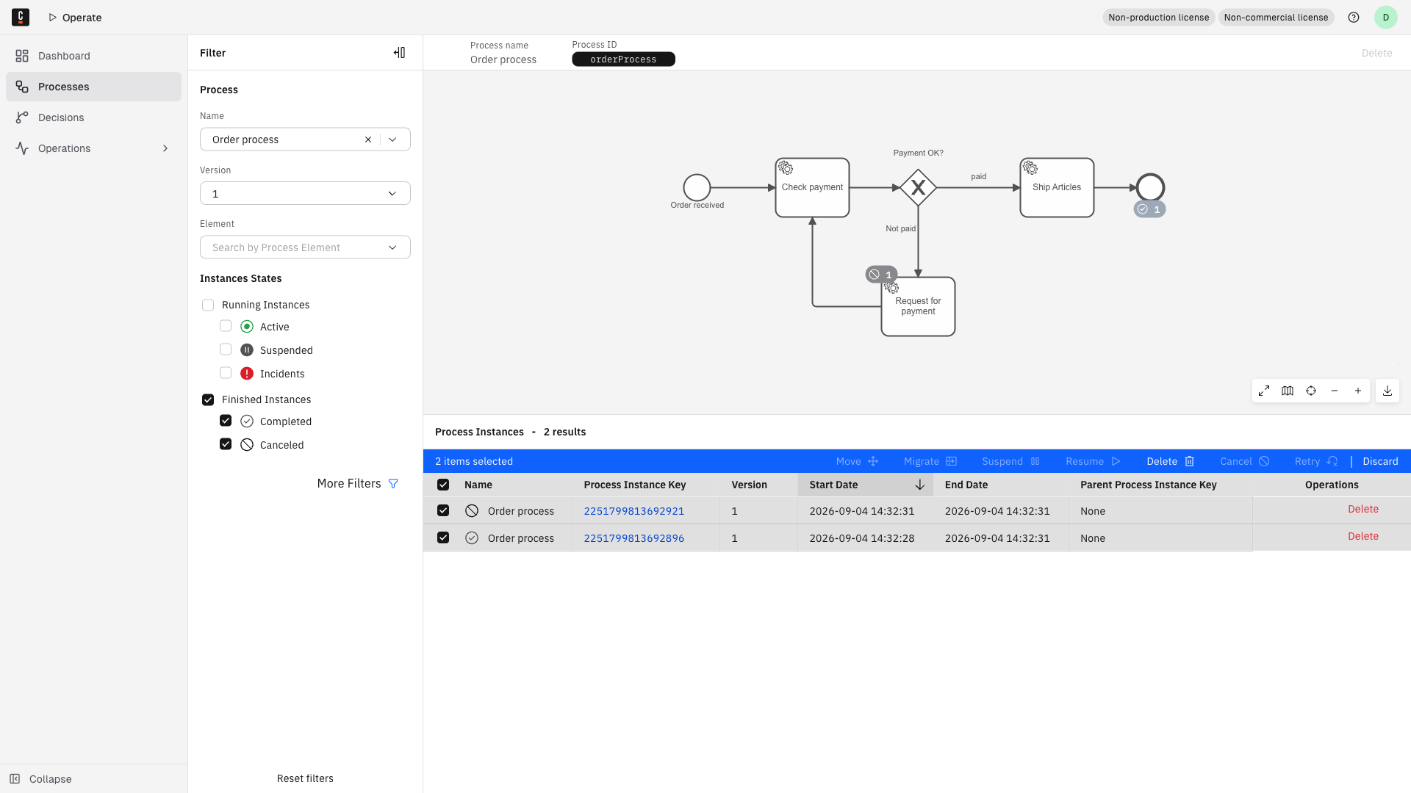Check the Incidents state filter

click(226, 373)
